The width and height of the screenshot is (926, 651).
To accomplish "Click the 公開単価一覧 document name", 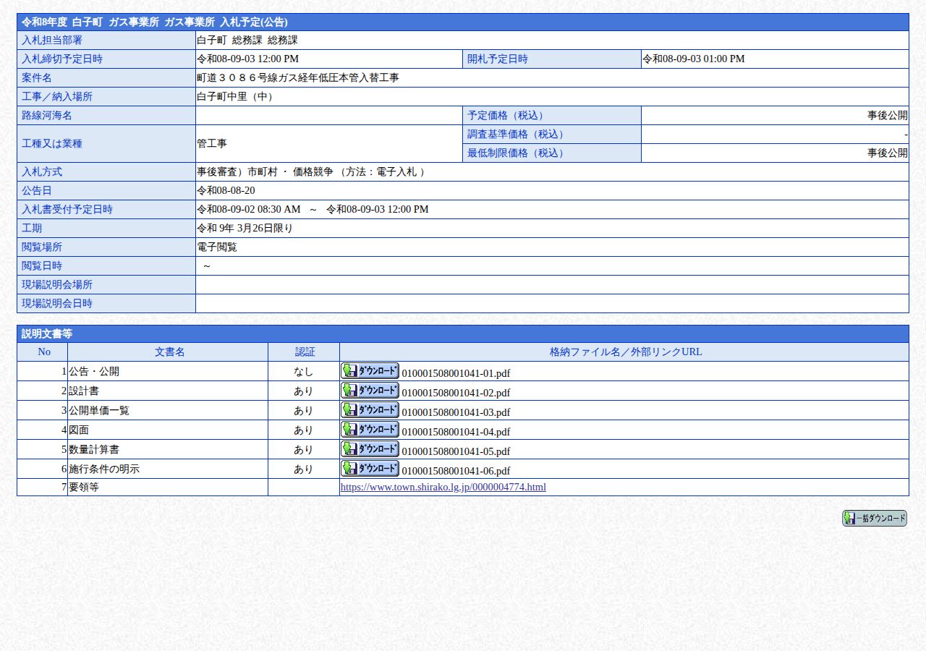I will (x=99, y=410).
